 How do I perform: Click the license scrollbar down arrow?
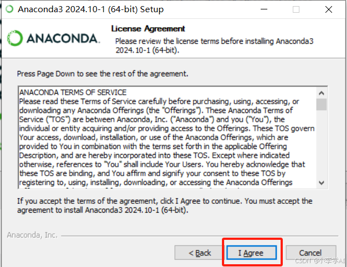click(322, 183)
